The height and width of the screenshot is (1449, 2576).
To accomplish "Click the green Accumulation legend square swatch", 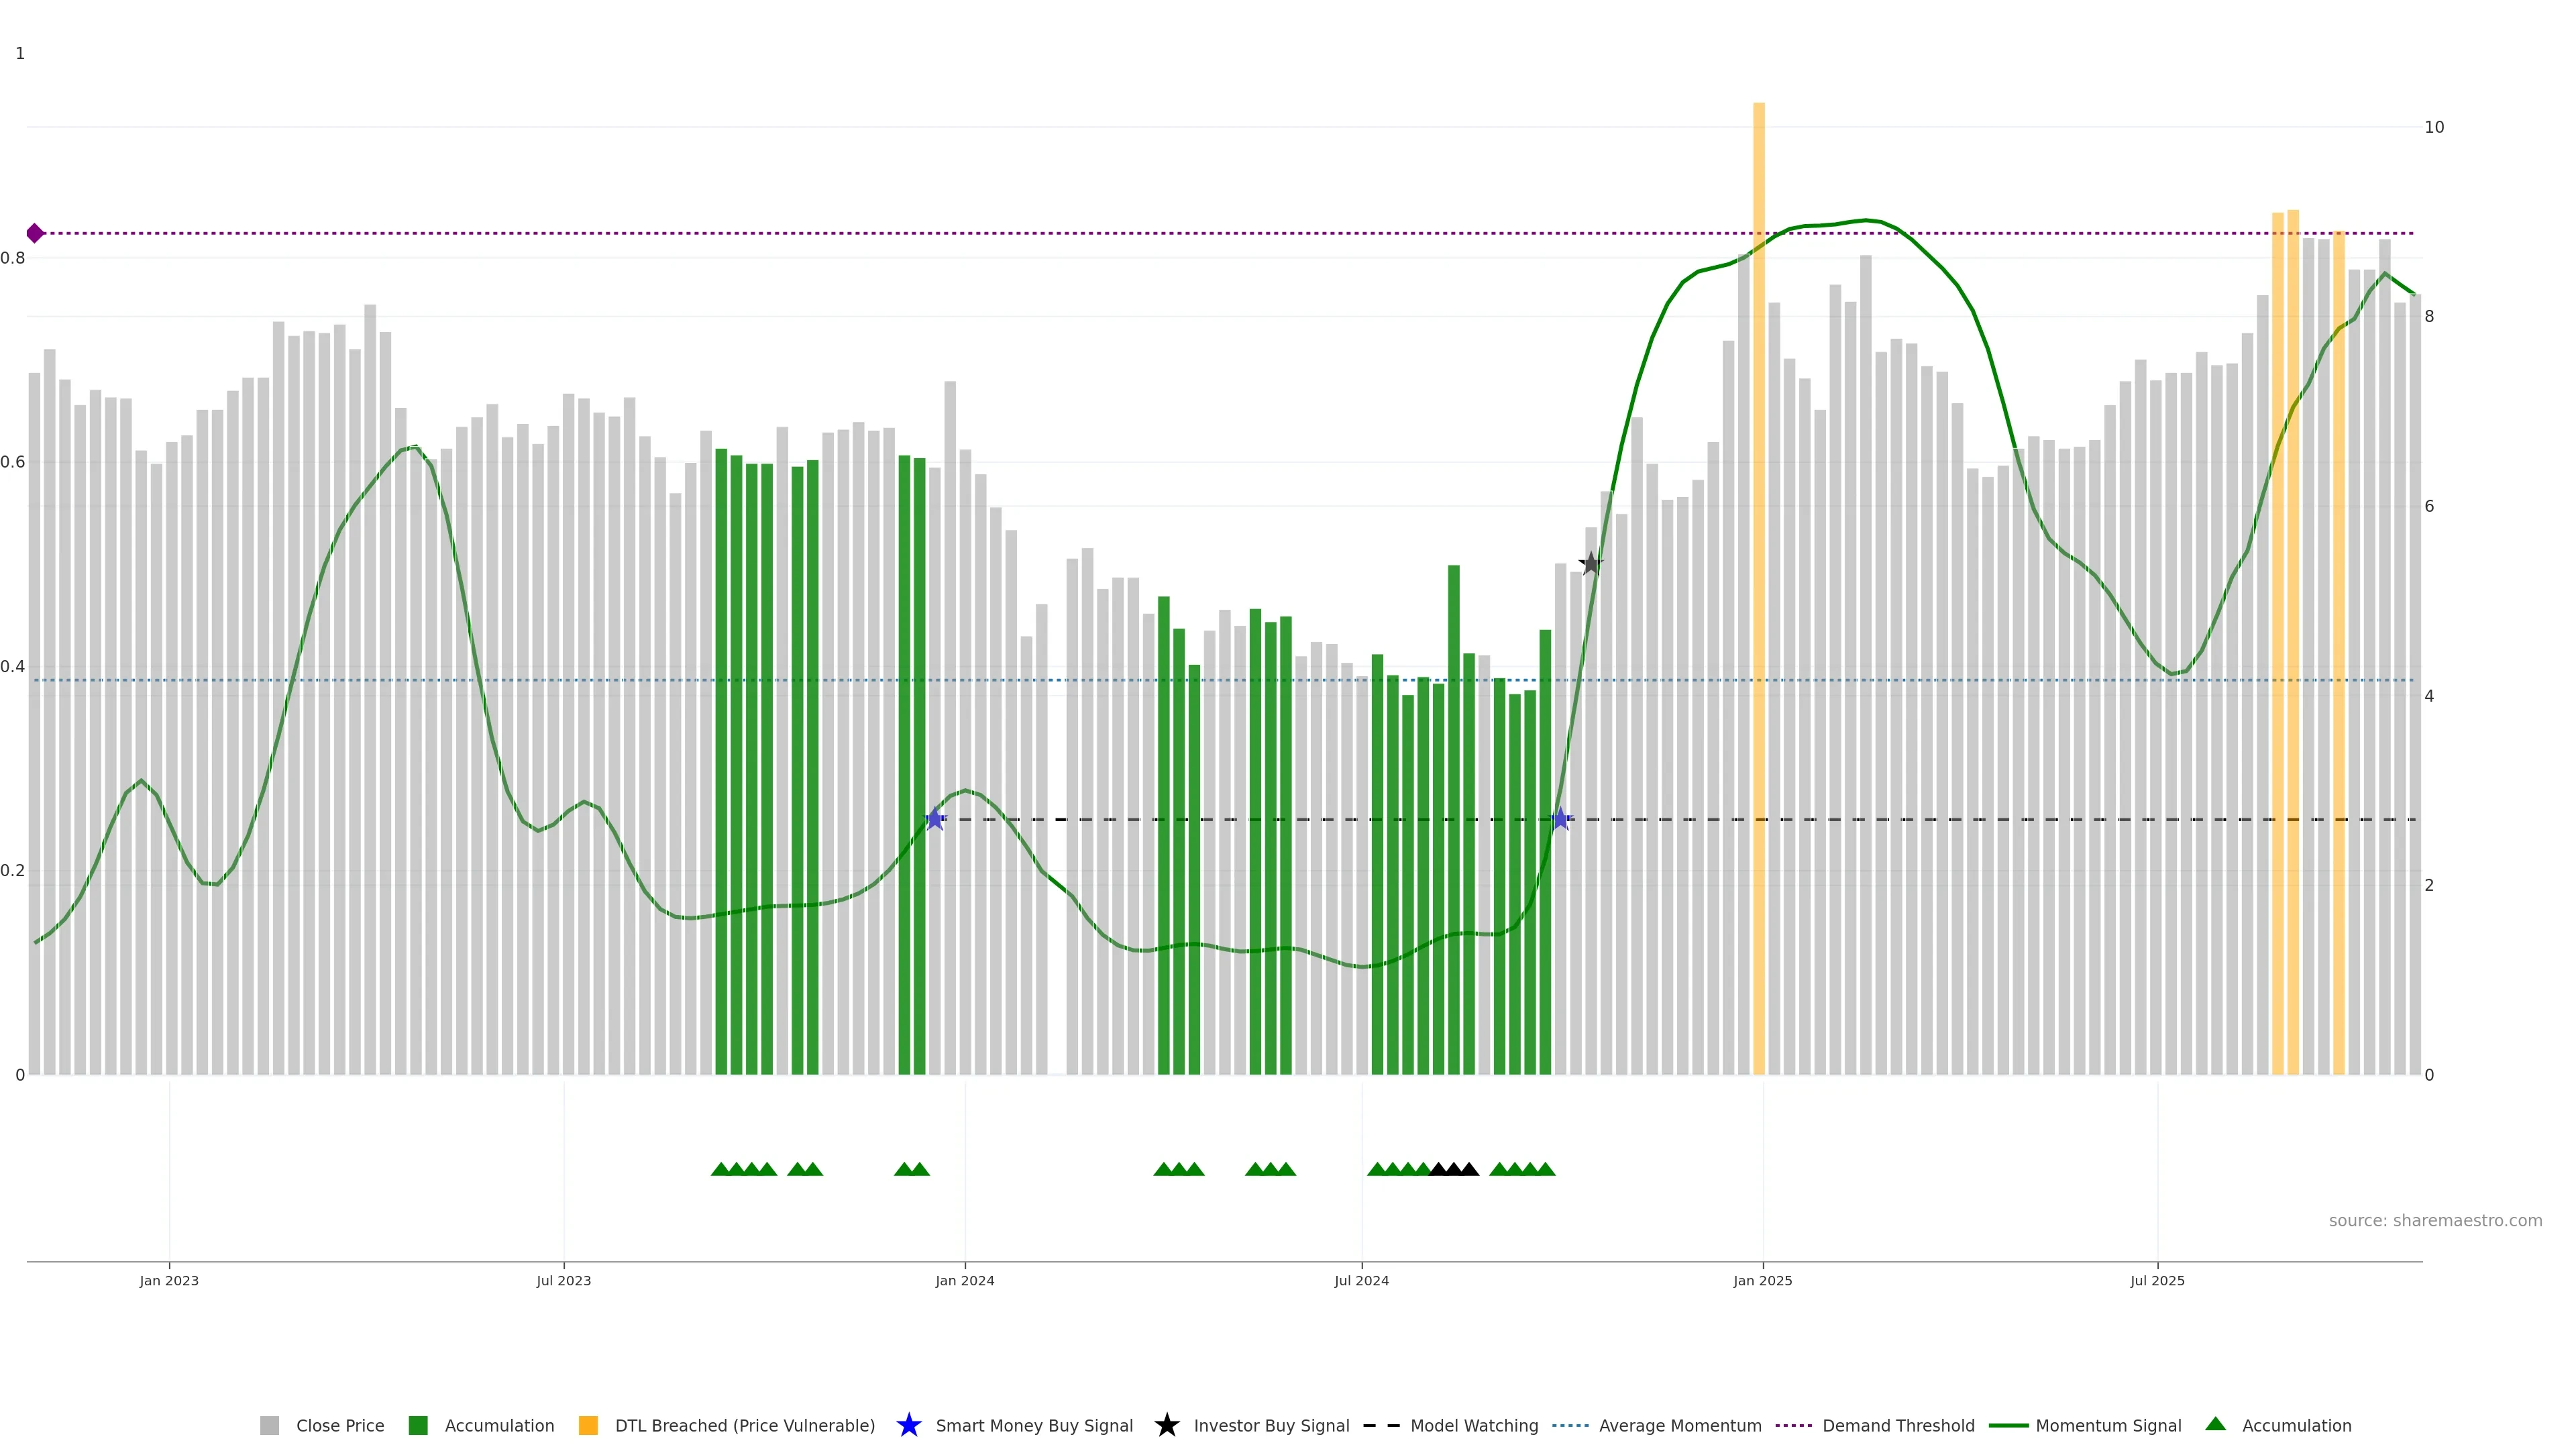I will coord(418,1425).
